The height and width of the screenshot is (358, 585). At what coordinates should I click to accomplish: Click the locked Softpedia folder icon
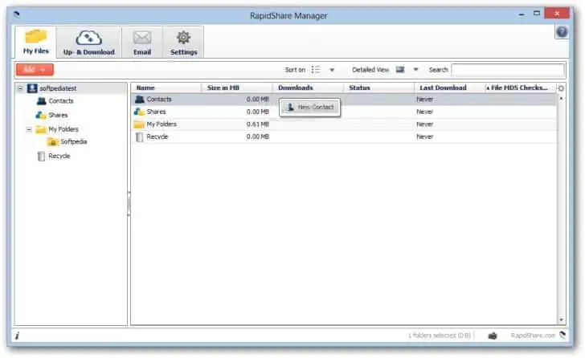pos(52,142)
